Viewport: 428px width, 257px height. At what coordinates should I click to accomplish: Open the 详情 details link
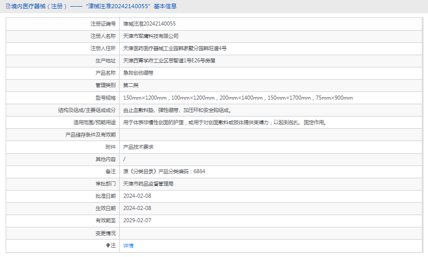click(x=128, y=246)
